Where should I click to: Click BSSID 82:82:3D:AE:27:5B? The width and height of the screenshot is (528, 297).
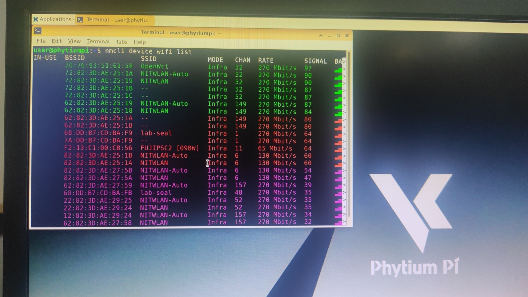pyautogui.click(x=98, y=170)
